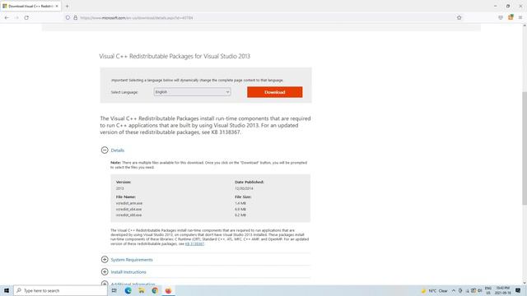Screen dimensions: 527x296
Task: Open the extension icon in toolbar
Action: pos(511,17)
